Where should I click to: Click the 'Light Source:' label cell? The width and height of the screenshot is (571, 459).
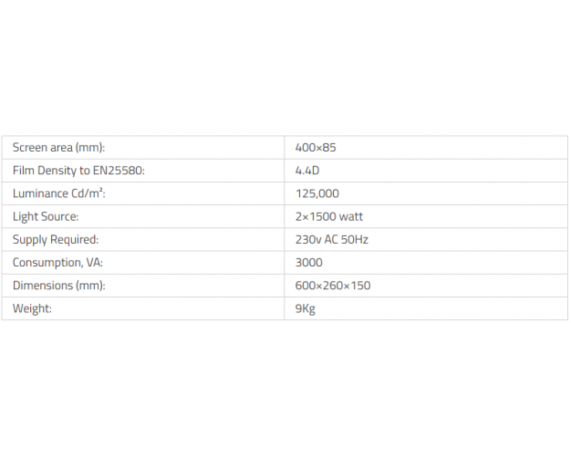pyautogui.click(x=46, y=216)
